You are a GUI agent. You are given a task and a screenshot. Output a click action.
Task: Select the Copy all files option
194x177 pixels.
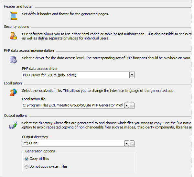click(x=27, y=159)
